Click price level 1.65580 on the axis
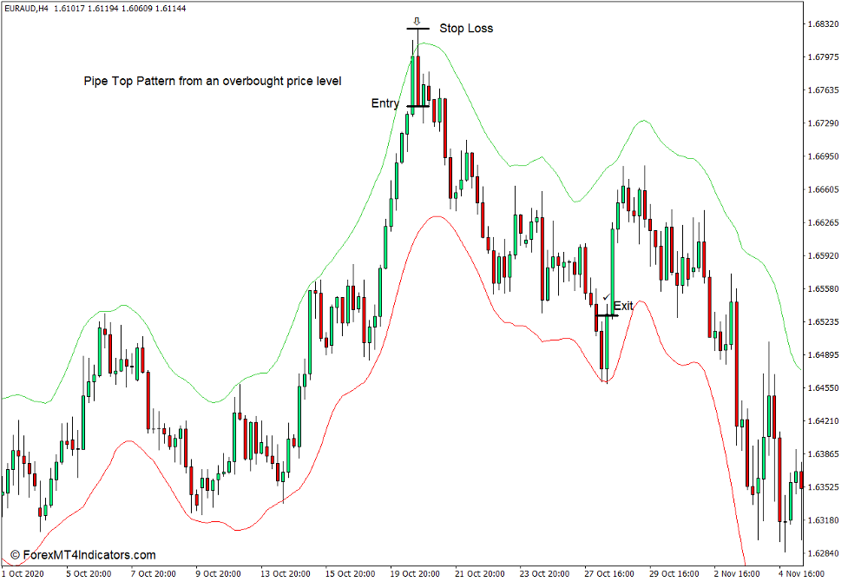Viewport: 848px width, 582px height. pos(823,288)
